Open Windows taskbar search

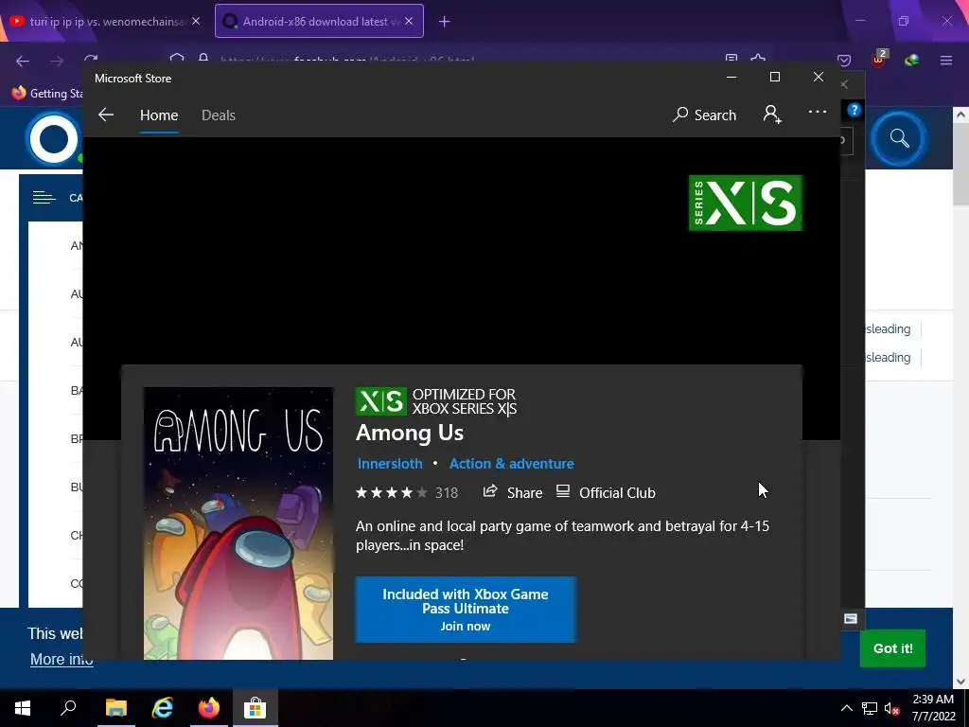pos(68,708)
